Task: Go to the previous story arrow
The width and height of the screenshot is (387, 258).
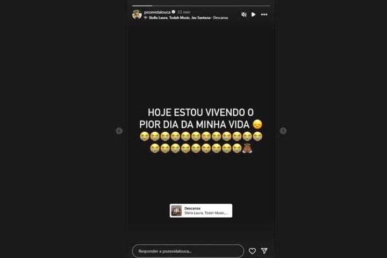Action: (119, 131)
